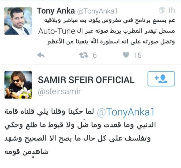The width and height of the screenshot is (181, 168).
Task: Follow Samir Sfeir with the add-person button
Action: pos(161,79)
